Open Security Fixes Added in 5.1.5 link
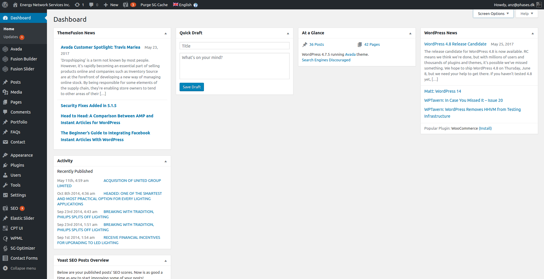 point(89,106)
